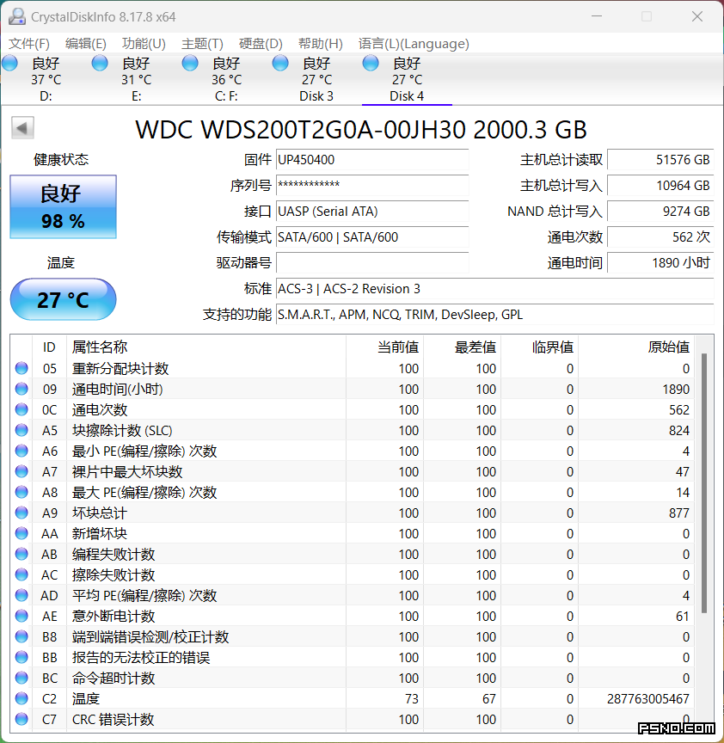Click status orb of attribute A6 row
This screenshot has height=743, width=724.
coord(21,451)
